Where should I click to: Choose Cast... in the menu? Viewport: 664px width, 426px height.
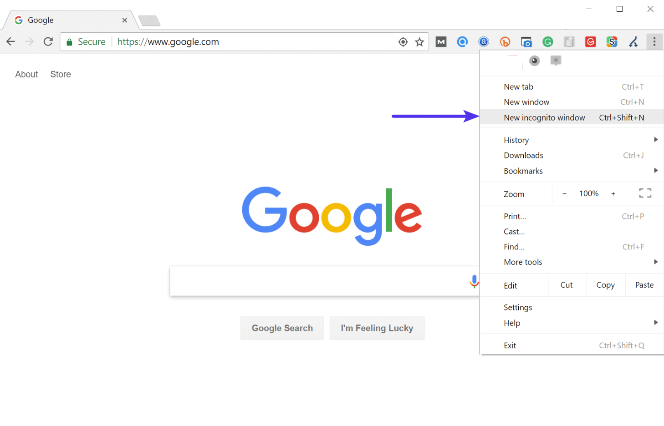tap(572, 231)
